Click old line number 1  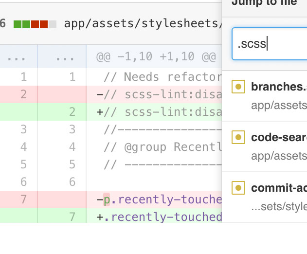(23, 77)
